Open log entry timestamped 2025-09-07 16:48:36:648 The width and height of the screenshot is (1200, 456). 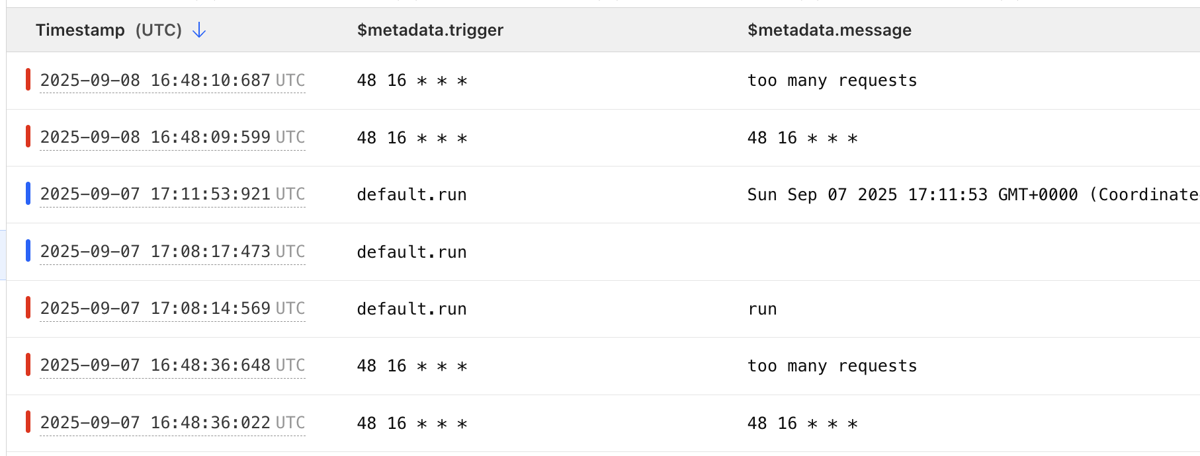(172, 365)
